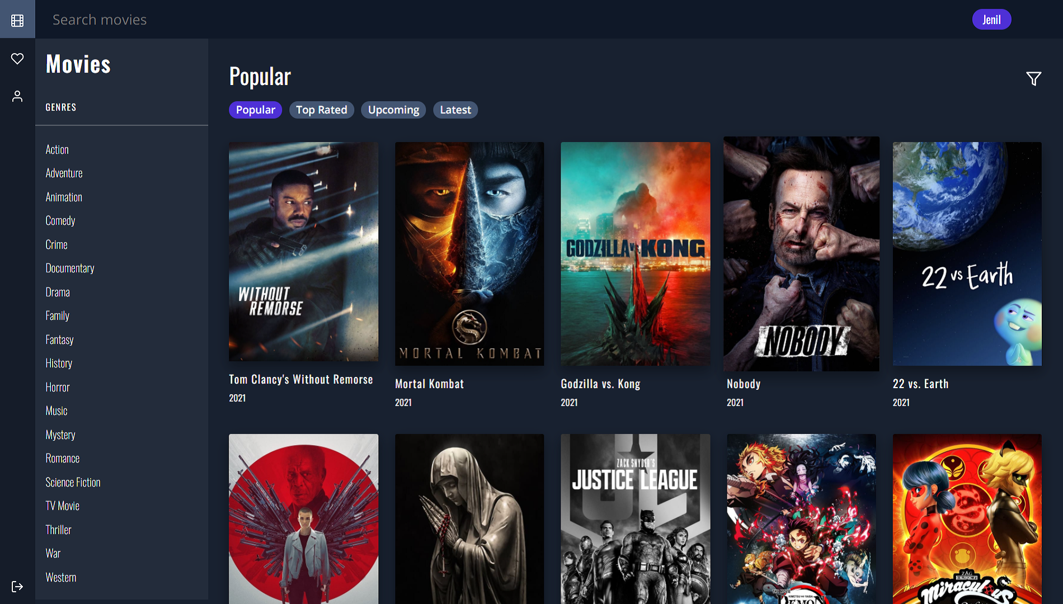Open the Demon Slayer anime poster

tap(801, 519)
